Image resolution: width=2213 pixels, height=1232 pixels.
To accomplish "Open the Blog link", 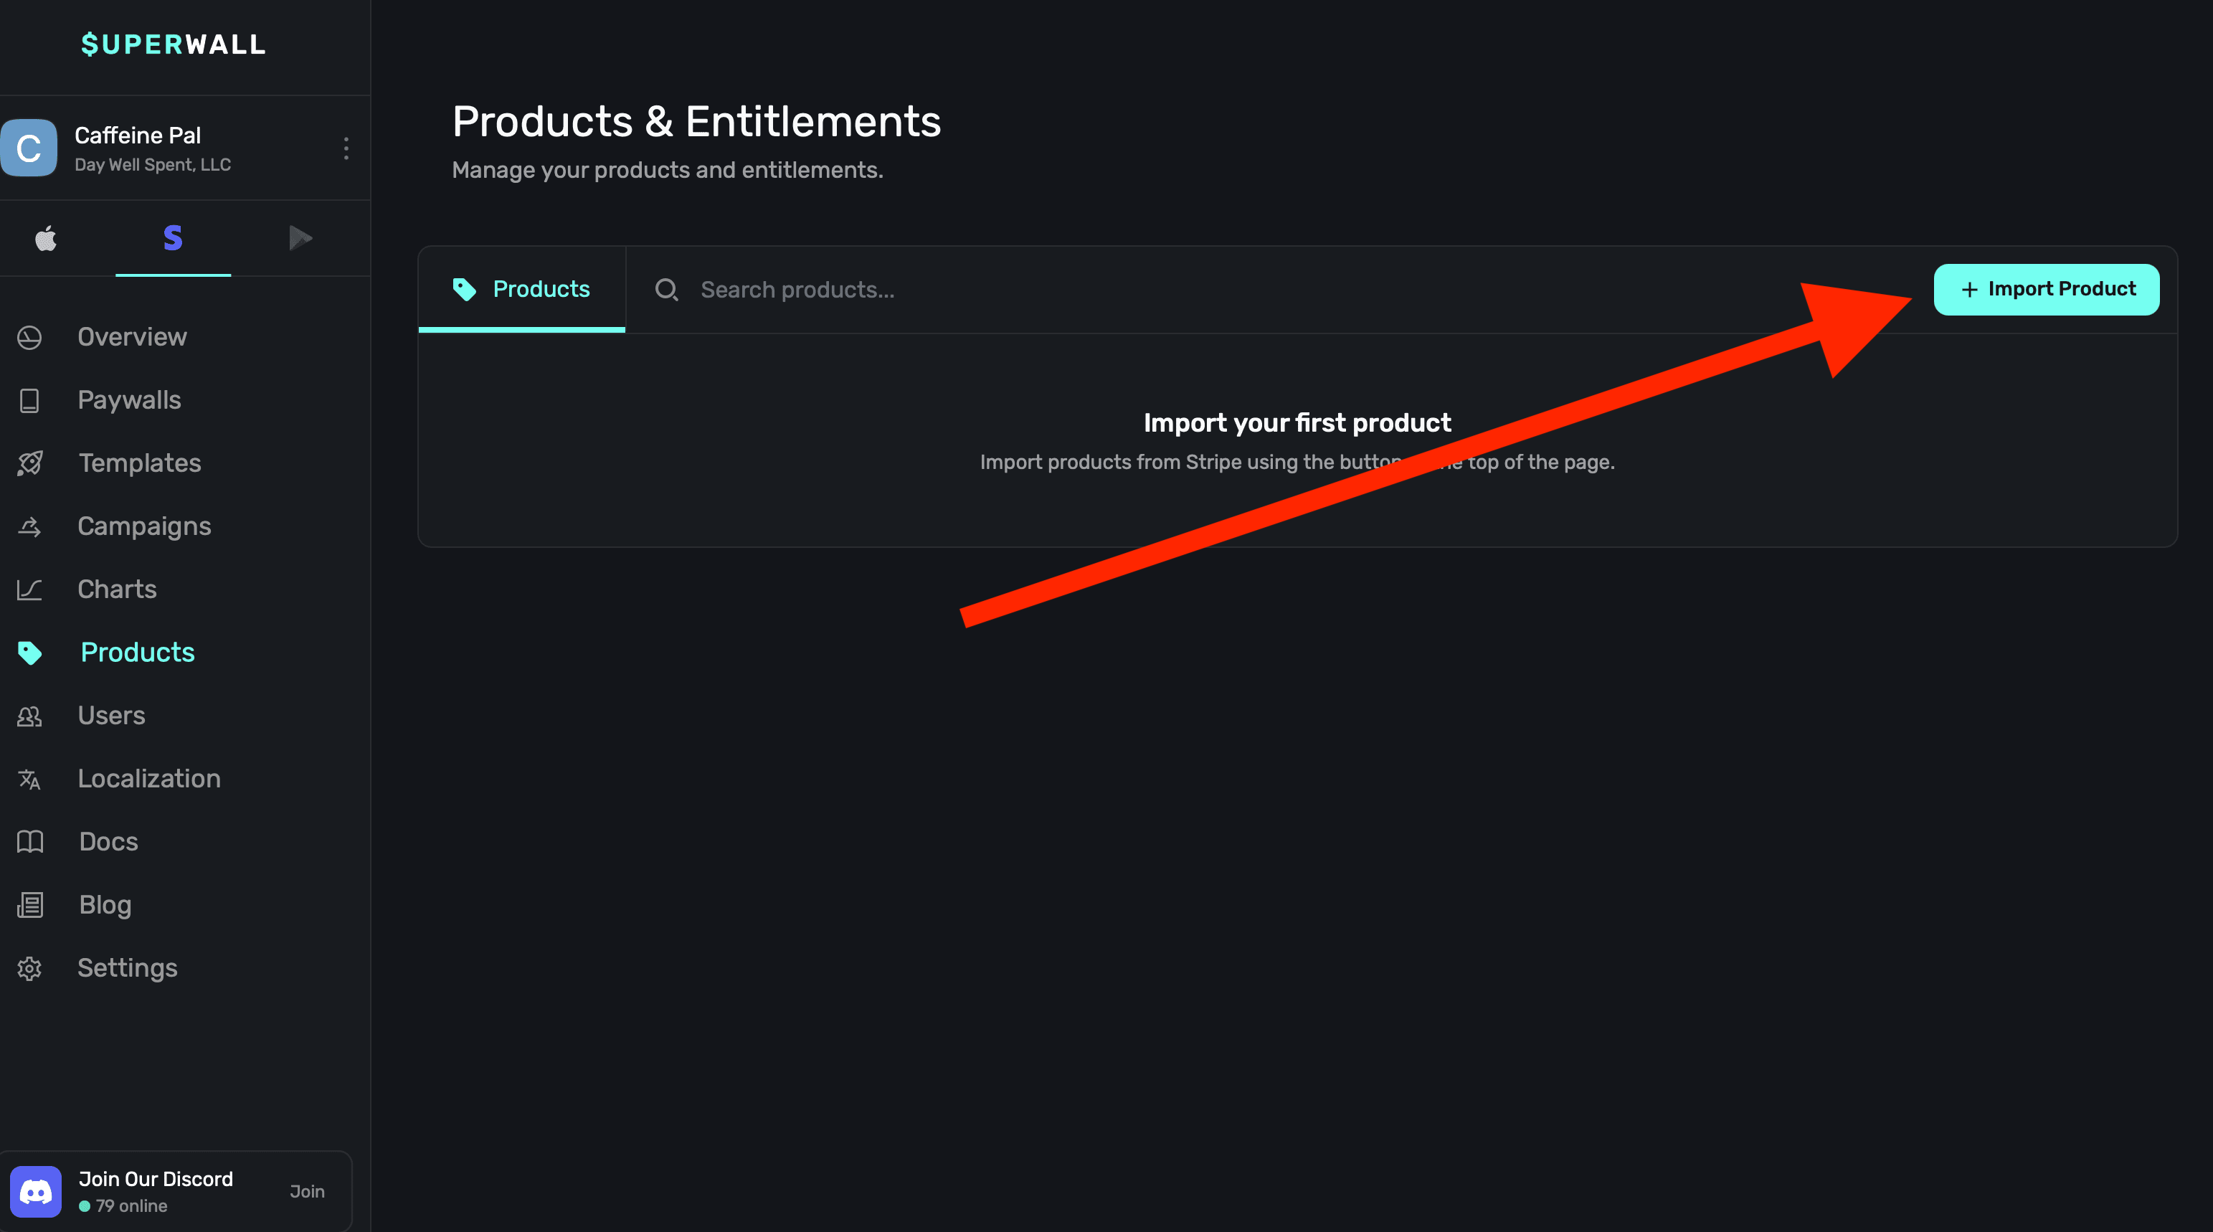I will tap(105, 905).
